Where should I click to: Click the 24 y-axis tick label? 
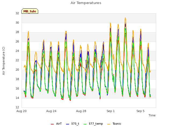click(x=17, y=51)
